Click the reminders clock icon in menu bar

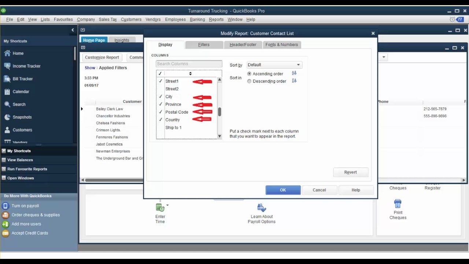pos(452,19)
